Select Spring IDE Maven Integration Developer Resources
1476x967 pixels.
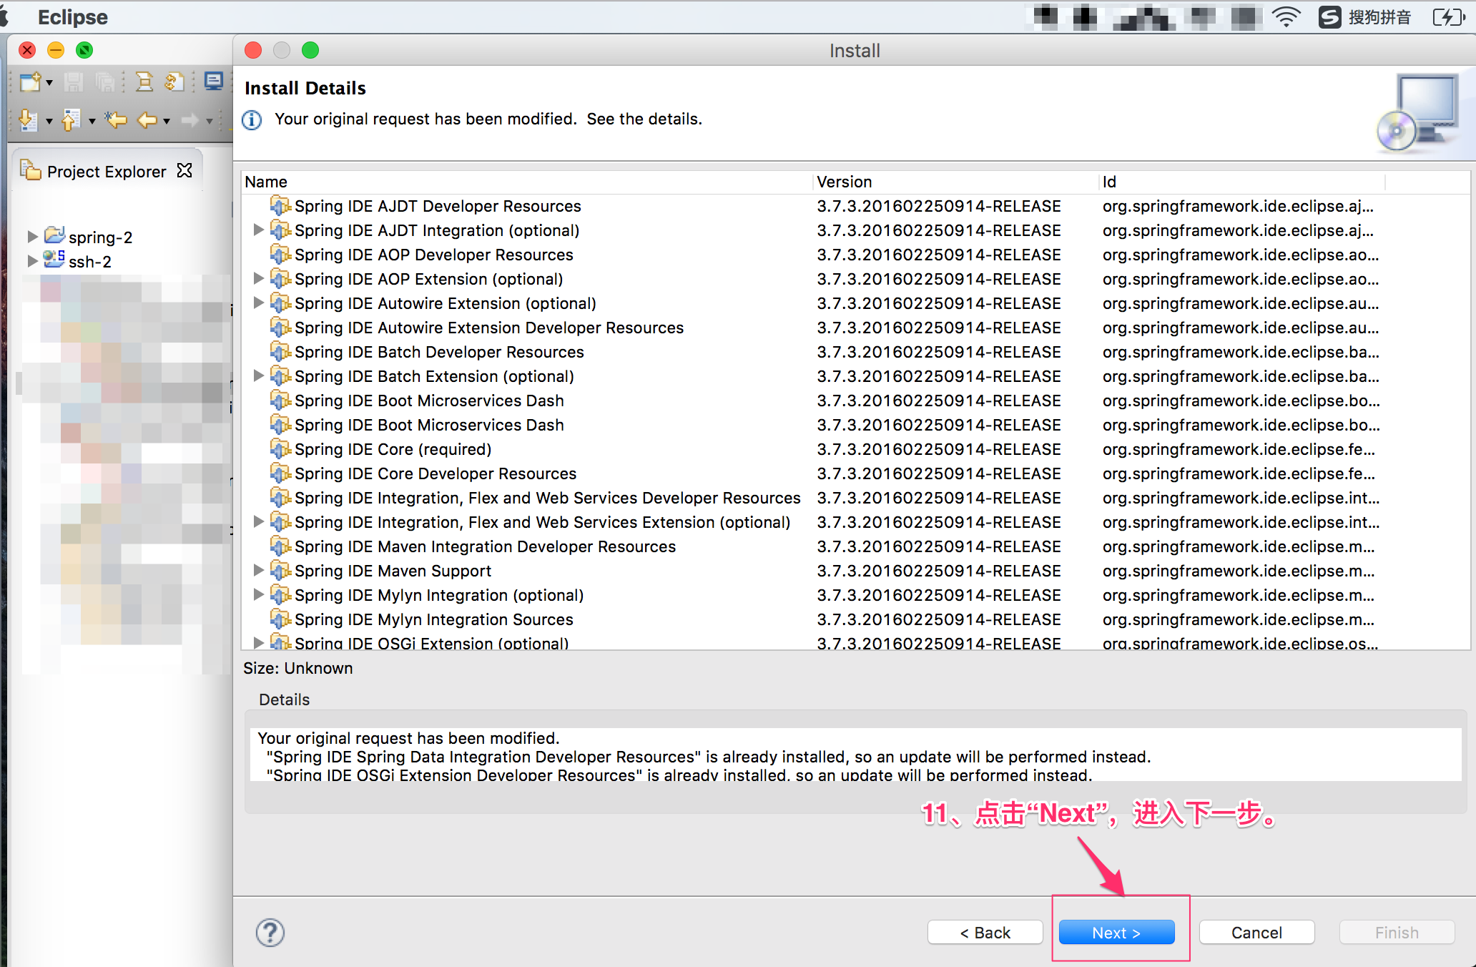[x=855, y=546]
